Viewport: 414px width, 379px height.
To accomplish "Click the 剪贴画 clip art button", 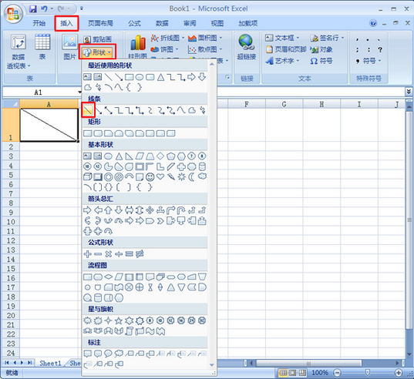I will click(x=98, y=39).
